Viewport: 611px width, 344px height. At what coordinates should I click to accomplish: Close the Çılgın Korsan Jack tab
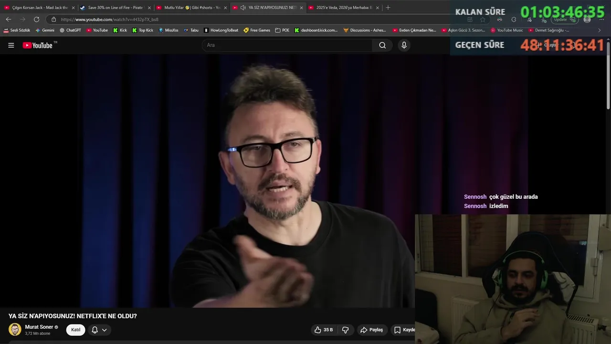[x=73, y=8]
